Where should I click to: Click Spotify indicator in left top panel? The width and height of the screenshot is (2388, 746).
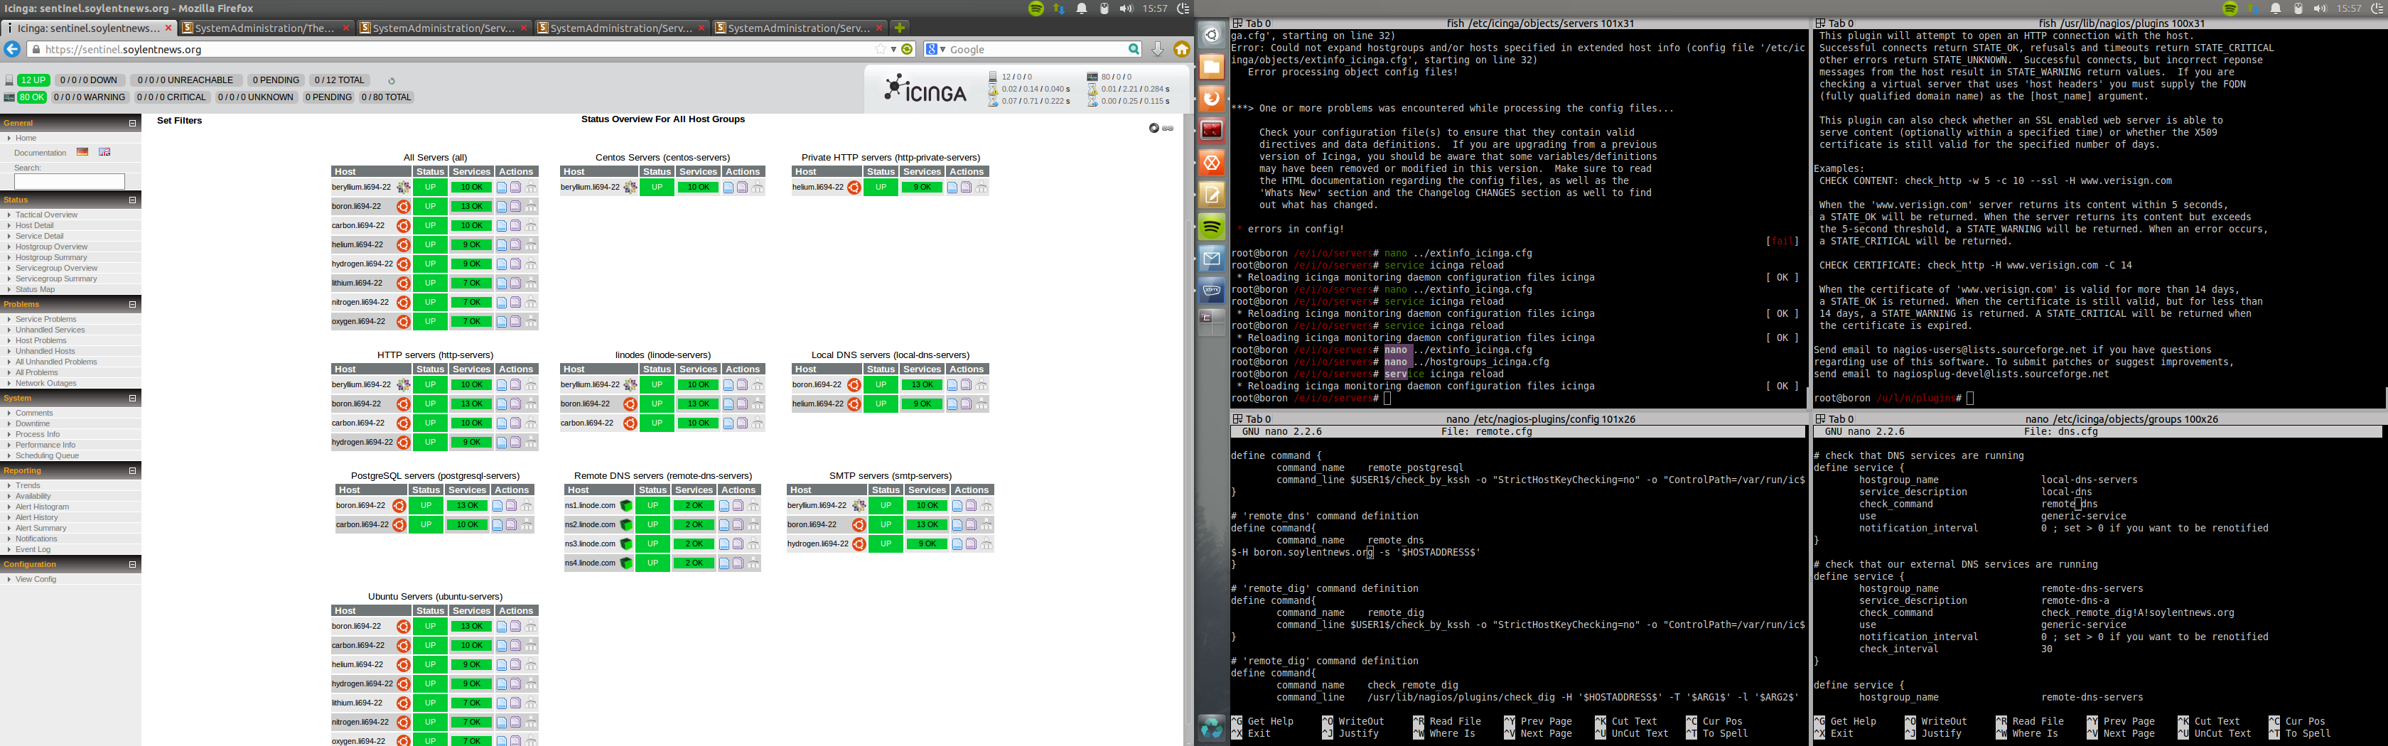point(1036,9)
